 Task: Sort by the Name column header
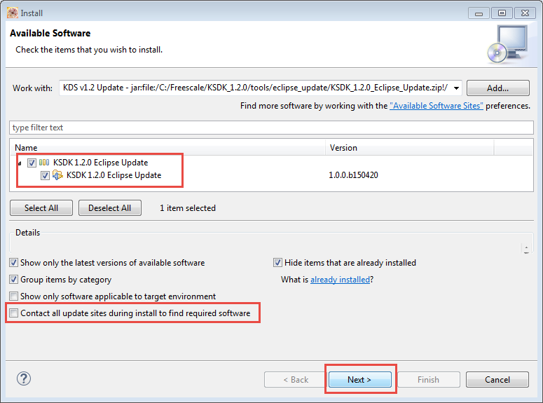tap(168, 148)
